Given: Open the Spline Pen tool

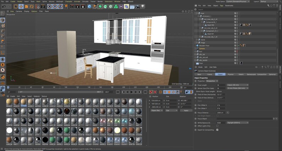Looking at the screenshot, I should pyautogui.click(x=95, y=7).
